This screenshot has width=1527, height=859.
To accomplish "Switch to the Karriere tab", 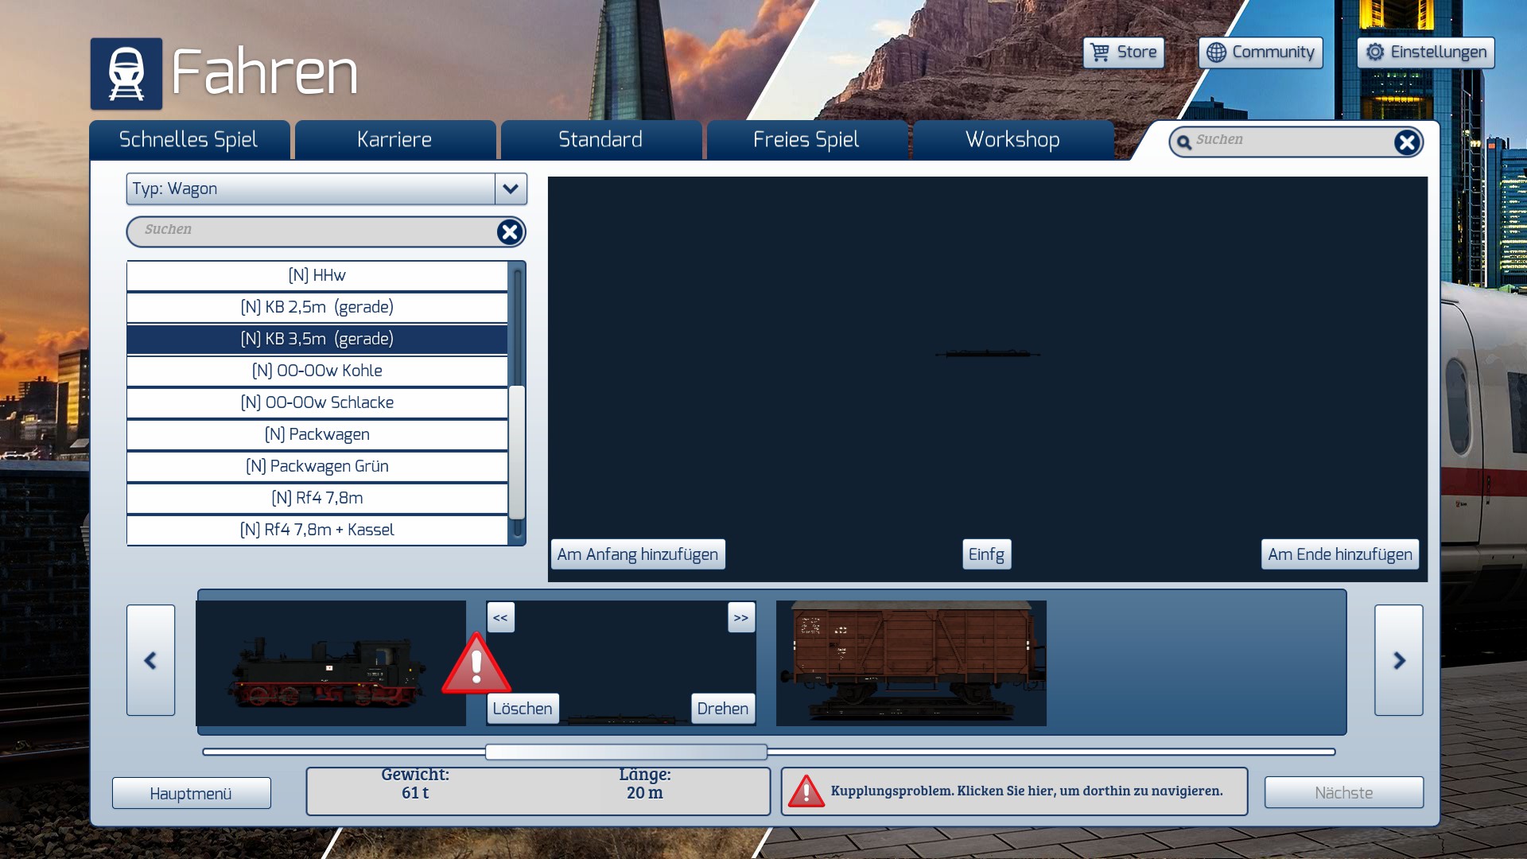I will 394,140.
